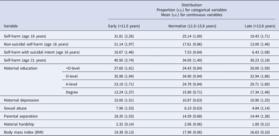Click the 'Non-suicidal self-harm (age 16 years)' label
The width and height of the screenshot is (279, 136).
(36, 44)
